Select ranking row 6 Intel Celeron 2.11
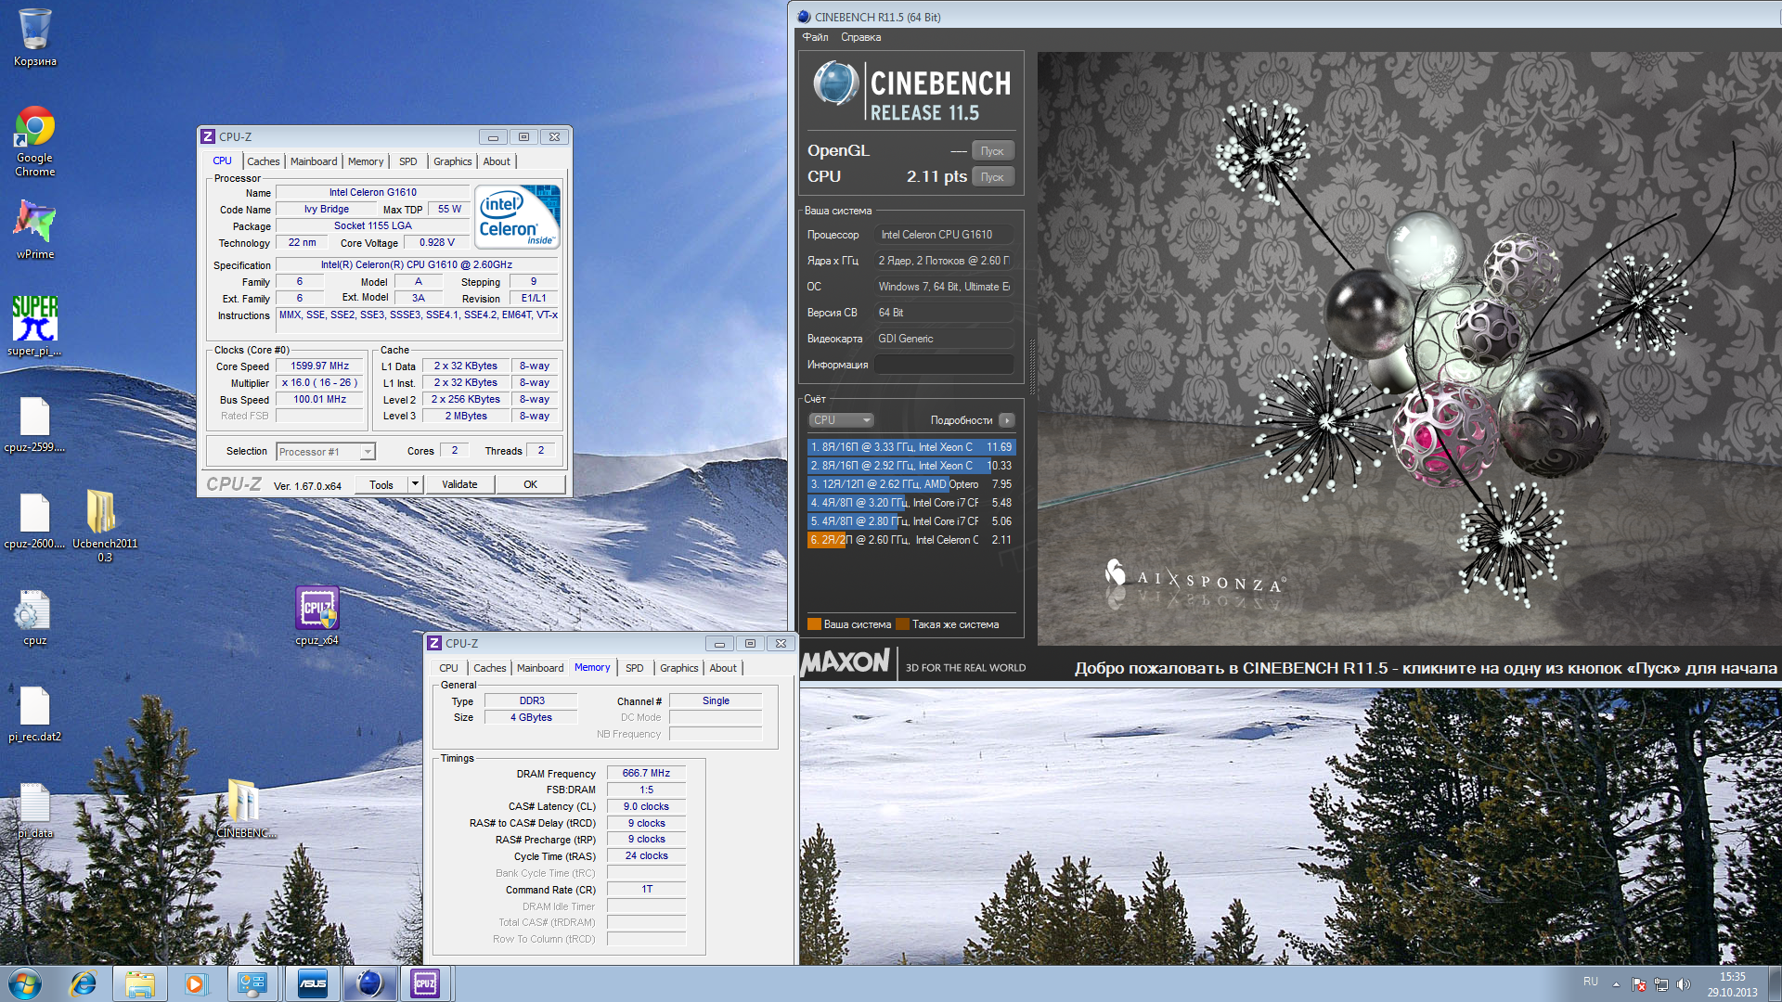Image resolution: width=1782 pixels, height=1002 pixels. (910, 540)
